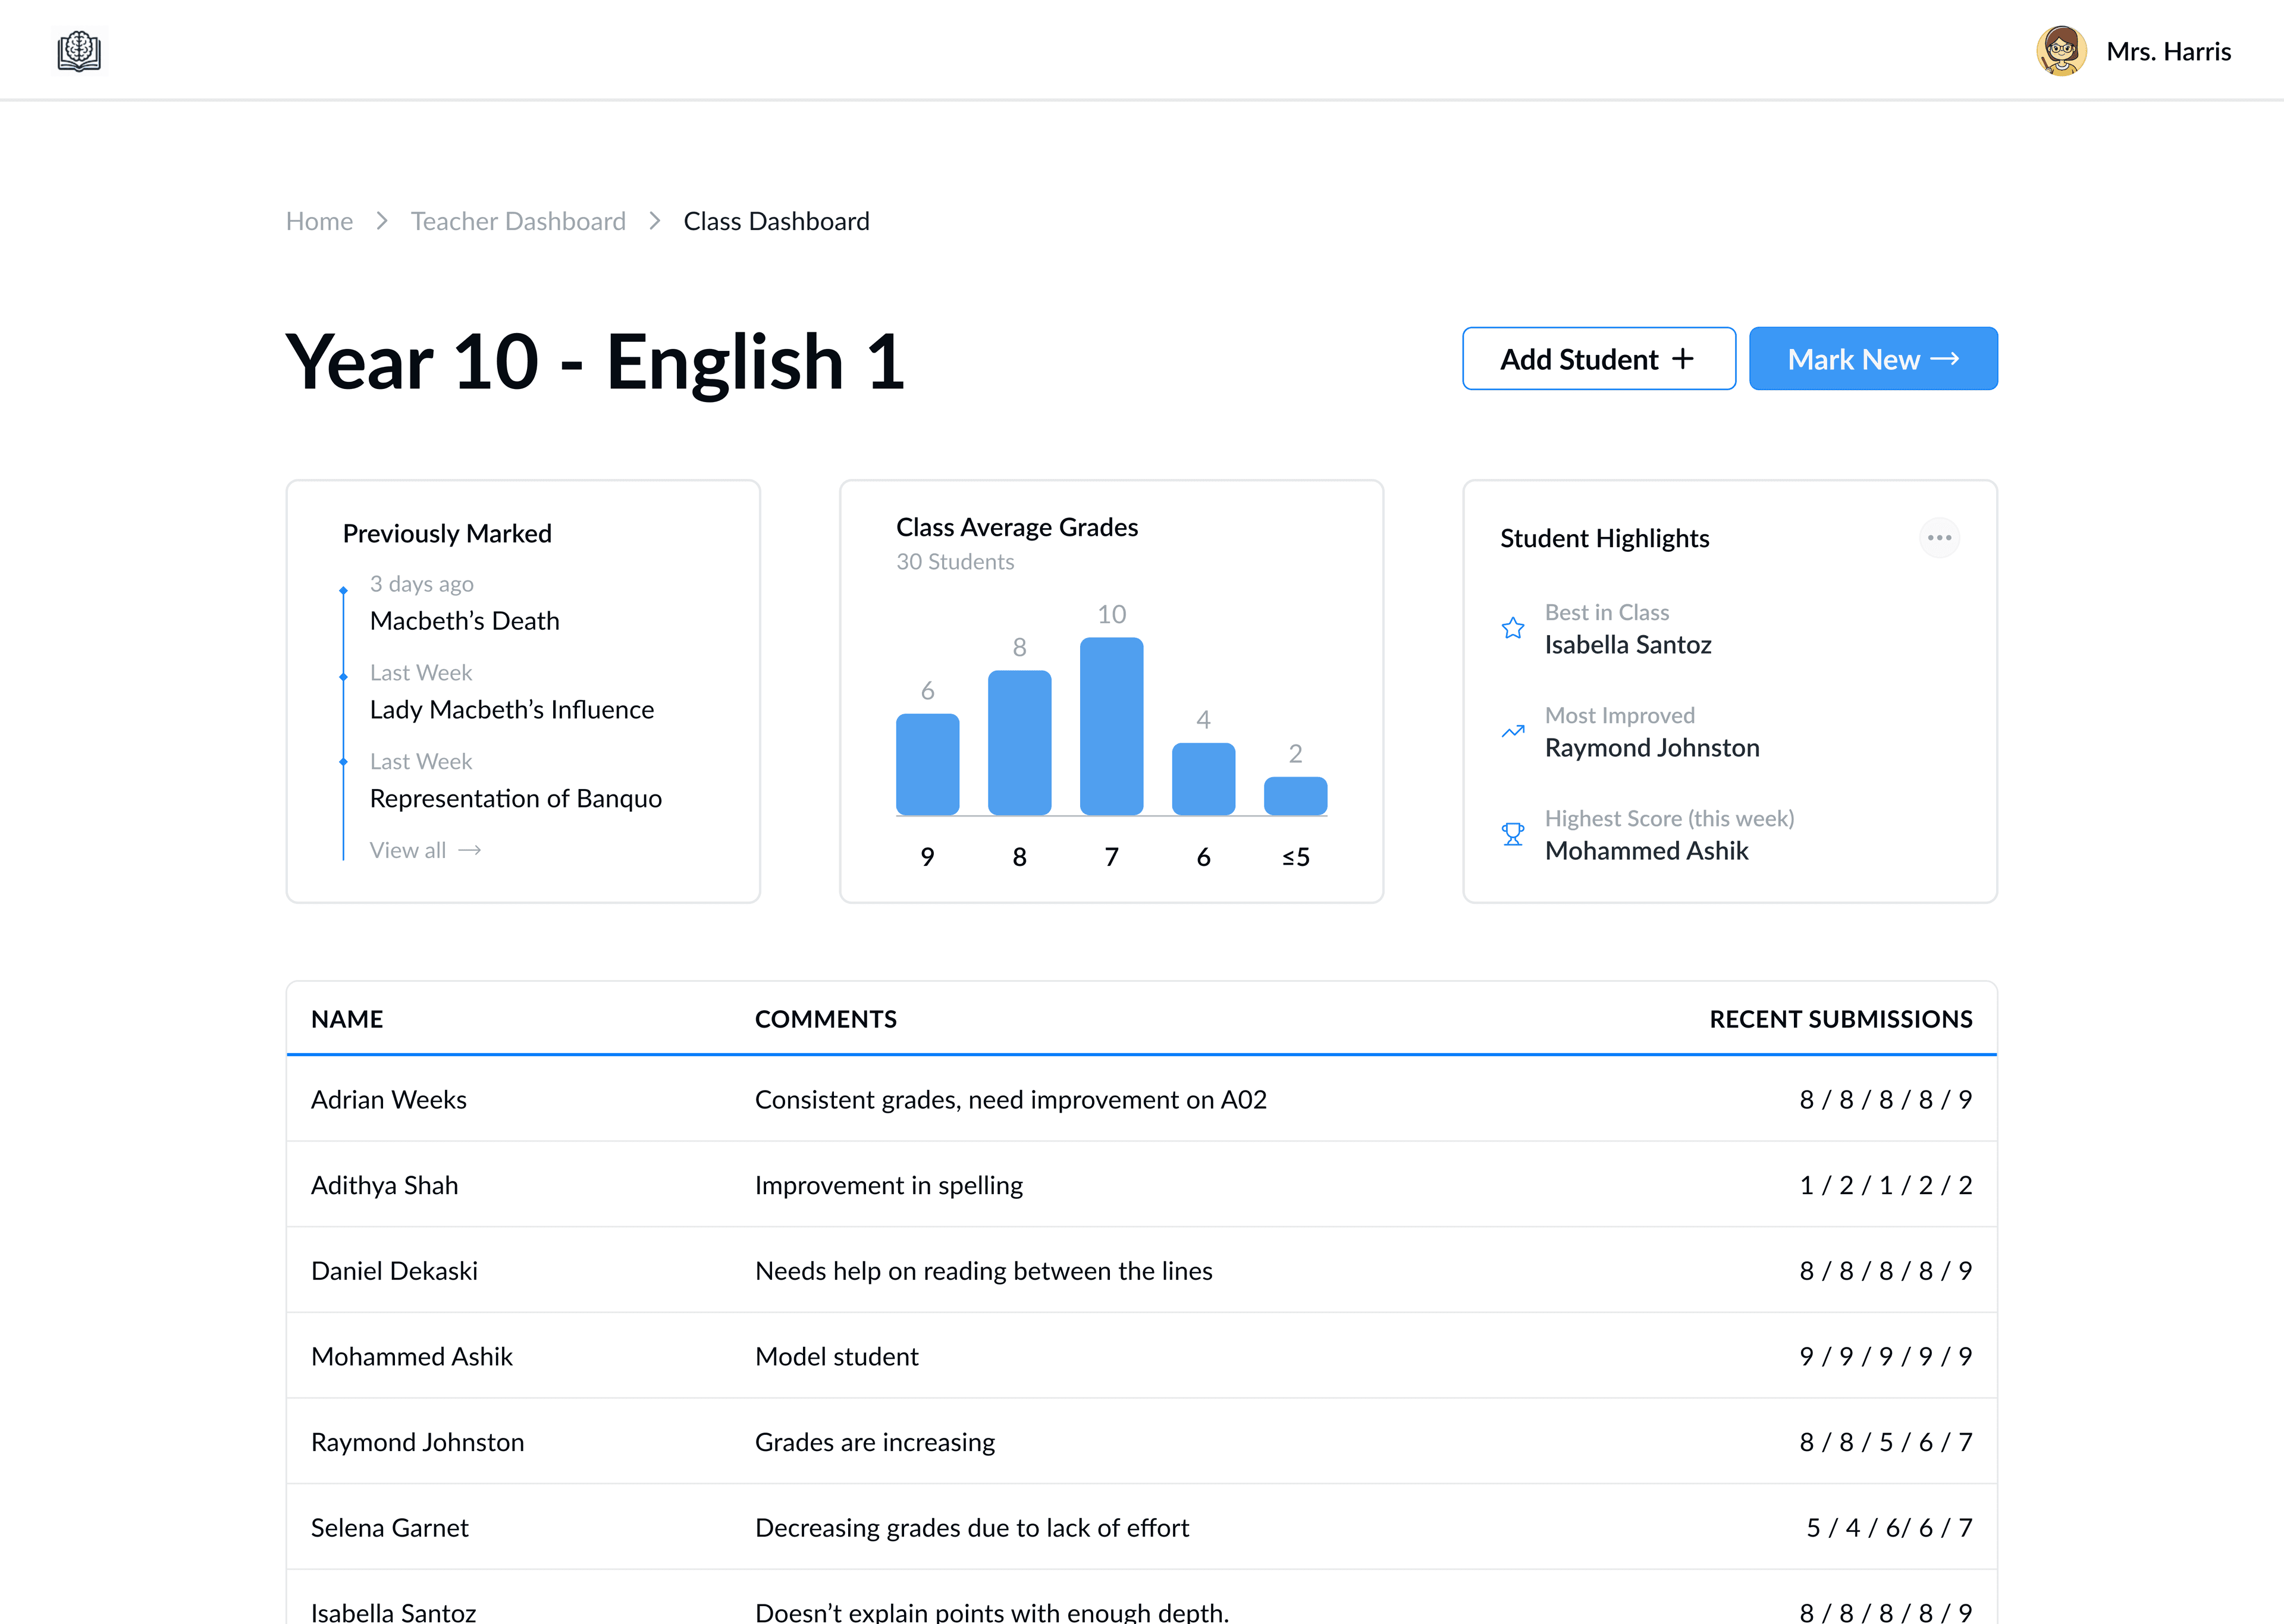
Task: Open the Home breadcrumb dropdown chevron
Action: [x=381, y=220]
